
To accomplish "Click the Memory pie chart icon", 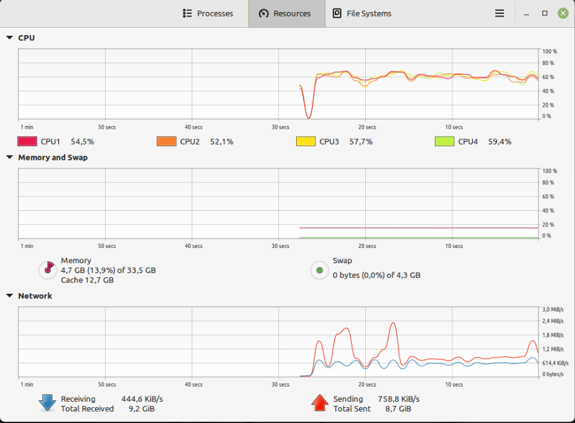I will 47,269.
